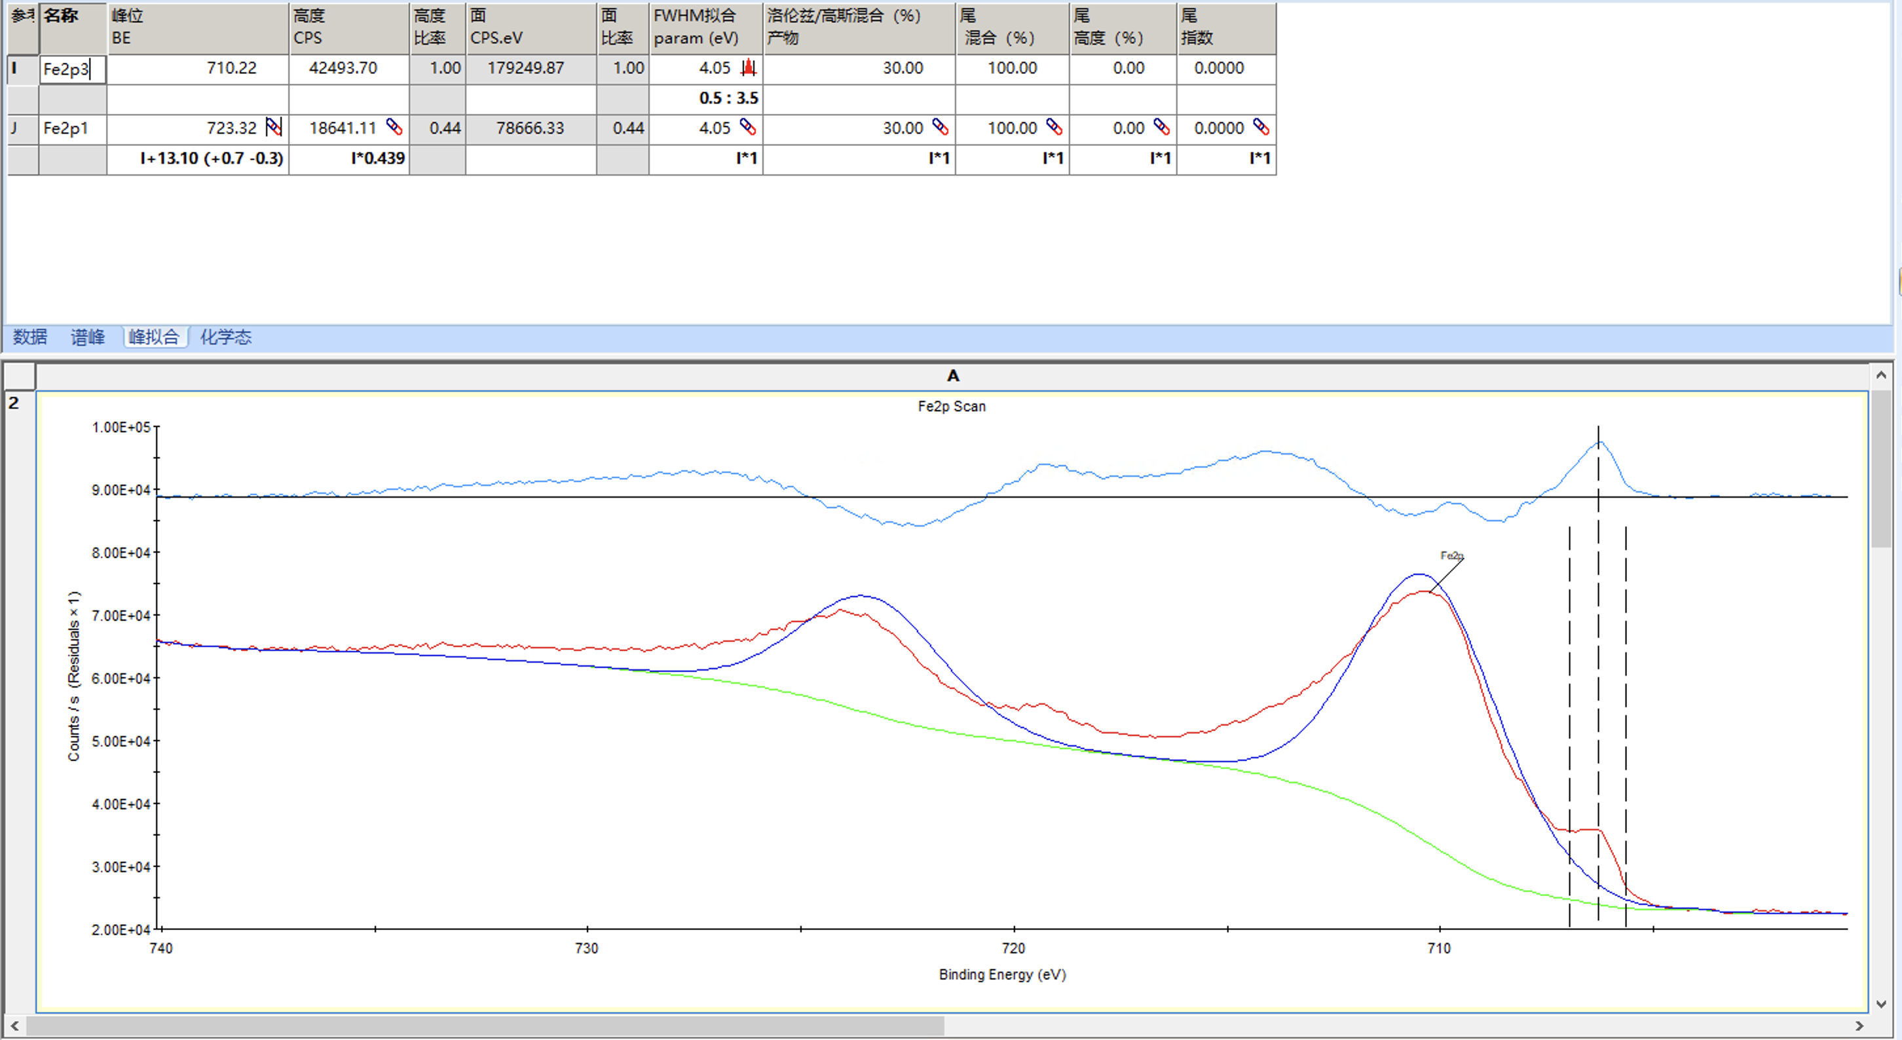This screenshot has width=1902, height=1040.
Task: Select row header I in the peak table
Action: pyautogui.click(x=22, y=69)
